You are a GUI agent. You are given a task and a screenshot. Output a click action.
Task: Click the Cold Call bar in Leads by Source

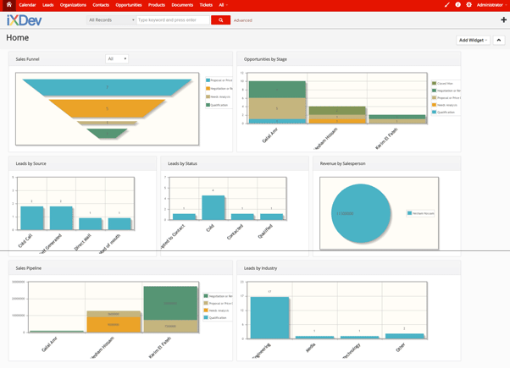tap(32, 218)
